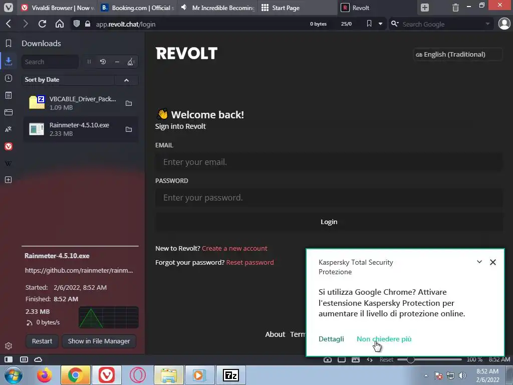Open the Translate panel icon
Viewport: 513px width, 385px height.
(x=9, y=129)
